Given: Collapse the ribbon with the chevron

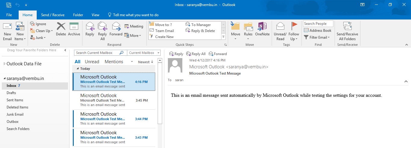Looking at the screenshot, I should (x=406, y=45).
